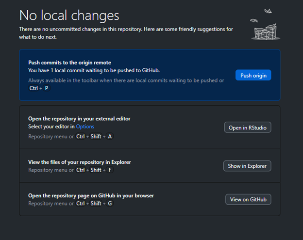Click Open the repository page on GitHub heading
The image size is (303, 240).
(91, 195)
